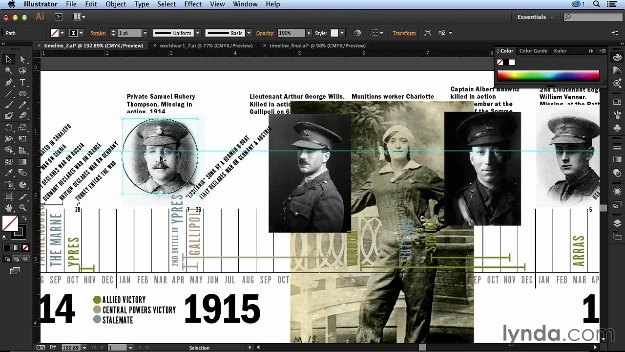The height and width of the screenshot is (352, 625).
Task: Select the Selection (black arrow) tool
Action: coord(9,59)
